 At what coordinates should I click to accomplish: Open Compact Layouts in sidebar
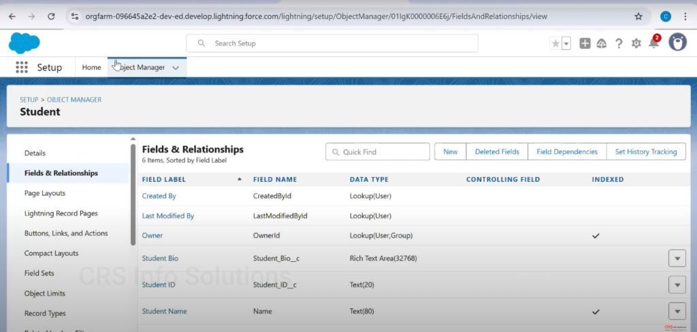(51, 253)
